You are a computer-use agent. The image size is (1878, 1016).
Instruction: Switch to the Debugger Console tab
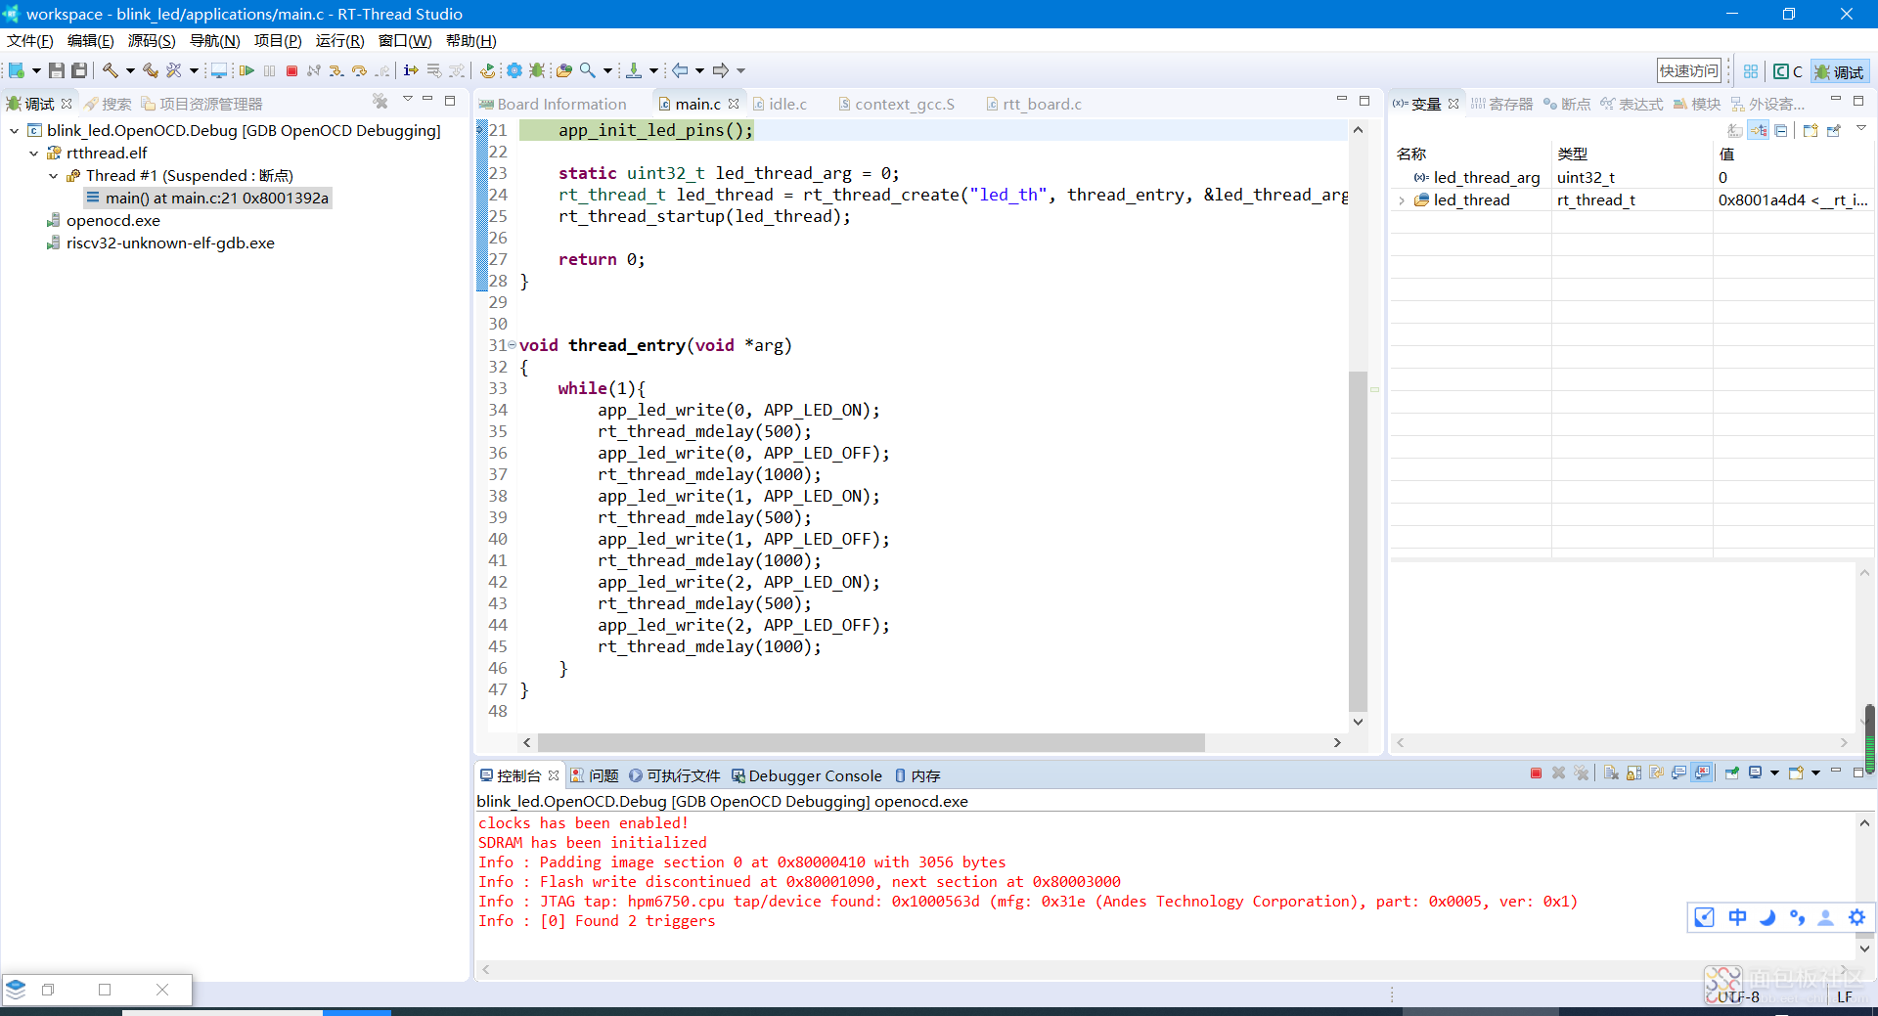click(x=807, y=775)
